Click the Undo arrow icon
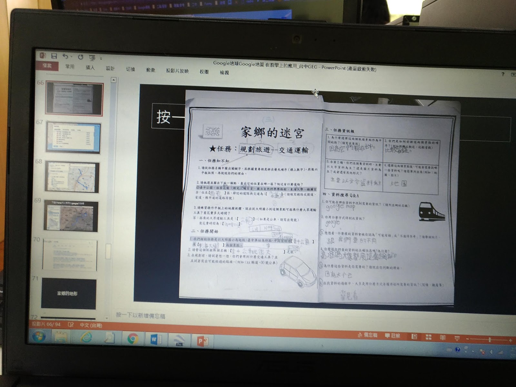 point(65,56)
